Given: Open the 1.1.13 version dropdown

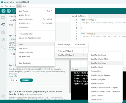Looking at the screenshot, I should point(12,54).
